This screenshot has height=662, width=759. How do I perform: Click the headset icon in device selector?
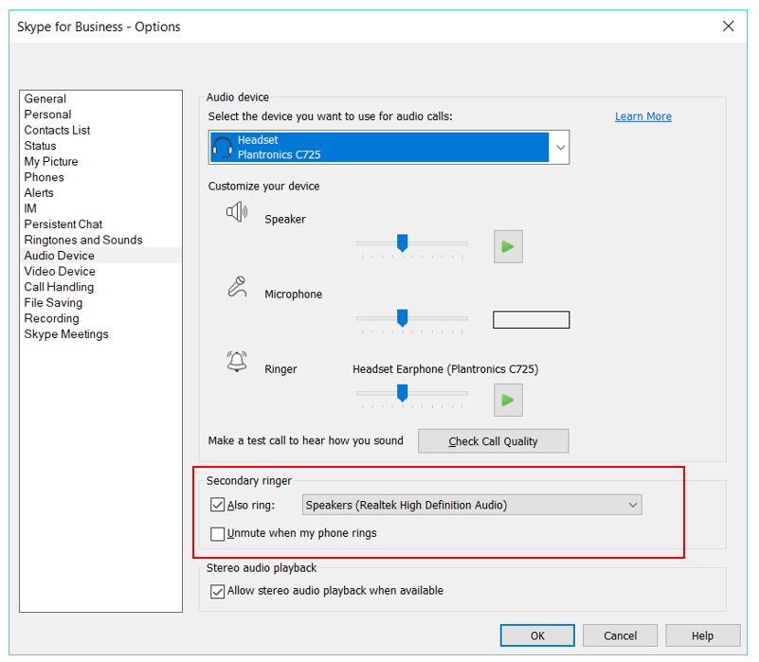point(222,148)
